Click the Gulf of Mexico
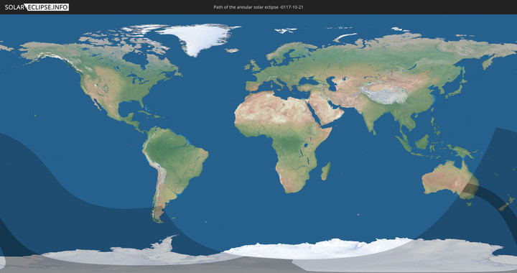 pos(130,108)
